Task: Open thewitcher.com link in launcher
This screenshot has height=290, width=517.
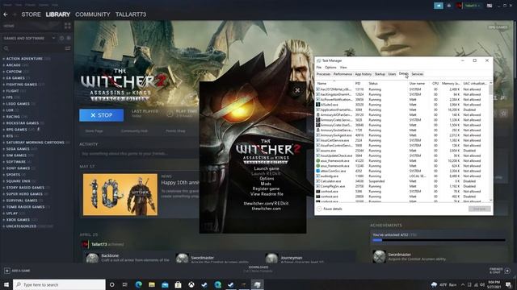Action: point(267,209)
